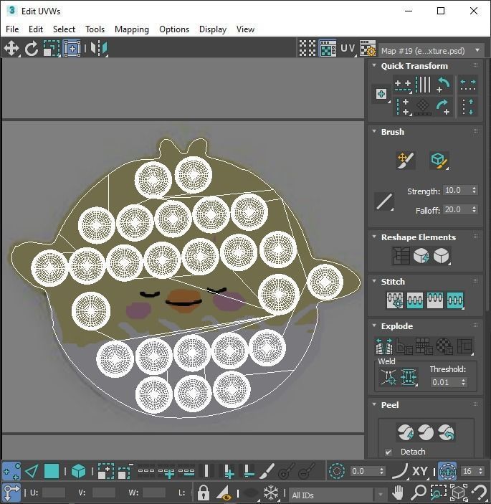Image resolution: width=491 pixels, height=504 pixels.
Task: Toggle the display only selected polygons icon
Action: 224,492
